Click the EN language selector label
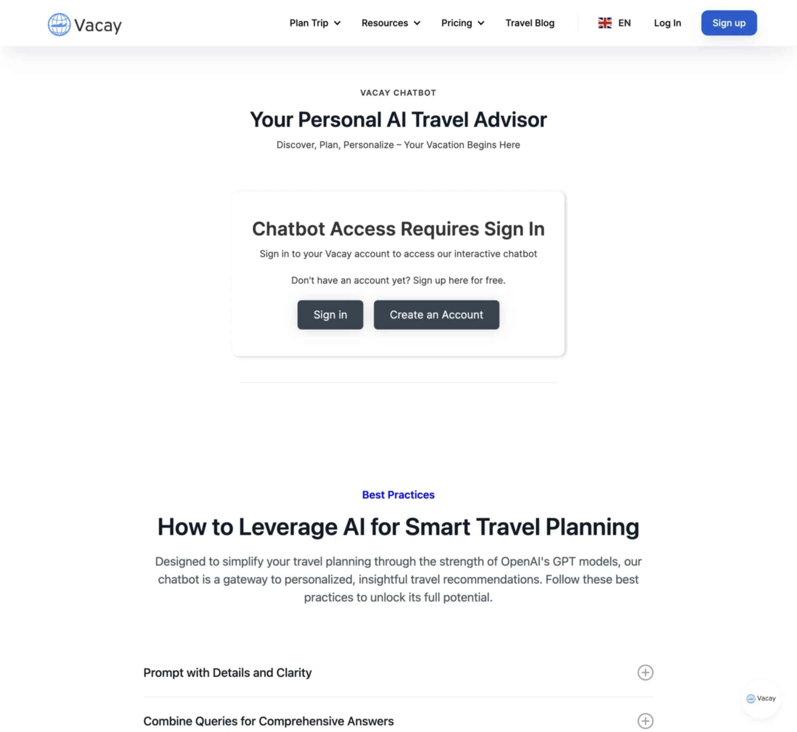Screen dimensions: 797x732 pyautogui.click(x=624, y=22)
